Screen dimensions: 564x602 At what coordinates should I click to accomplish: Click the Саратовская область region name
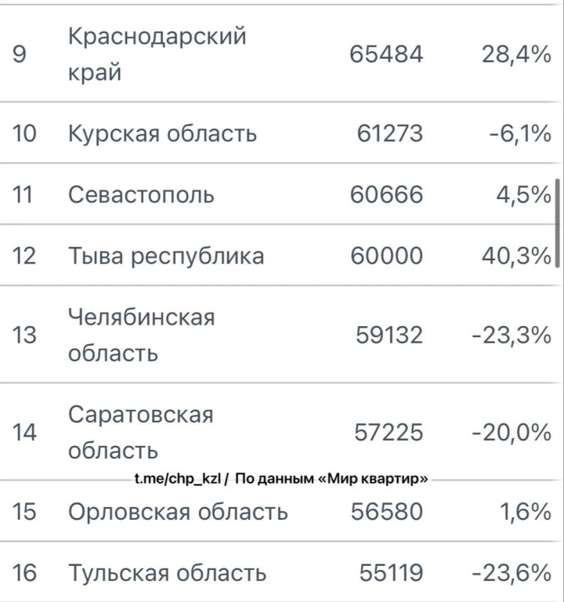[140, 433]
